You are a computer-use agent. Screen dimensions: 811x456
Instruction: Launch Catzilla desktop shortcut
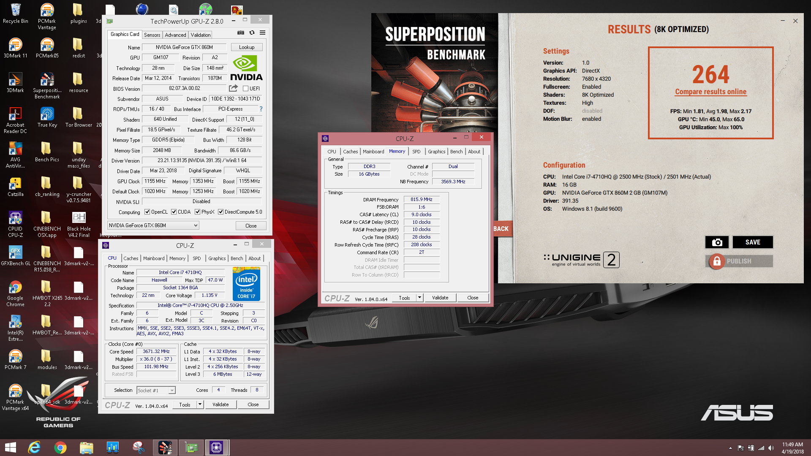click(x=16, y=186)
